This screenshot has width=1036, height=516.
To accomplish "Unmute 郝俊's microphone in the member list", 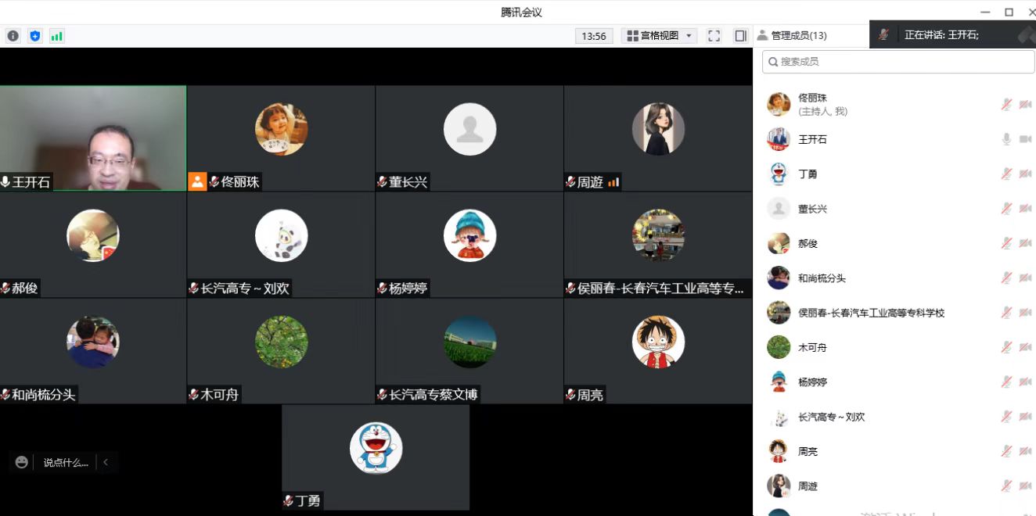I will point(1007,243).
